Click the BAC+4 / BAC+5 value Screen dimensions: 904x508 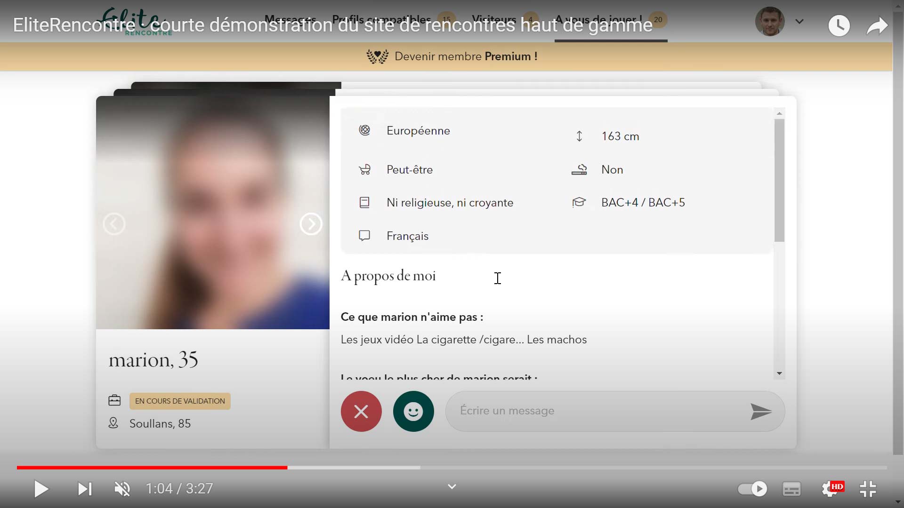point(643,203)
